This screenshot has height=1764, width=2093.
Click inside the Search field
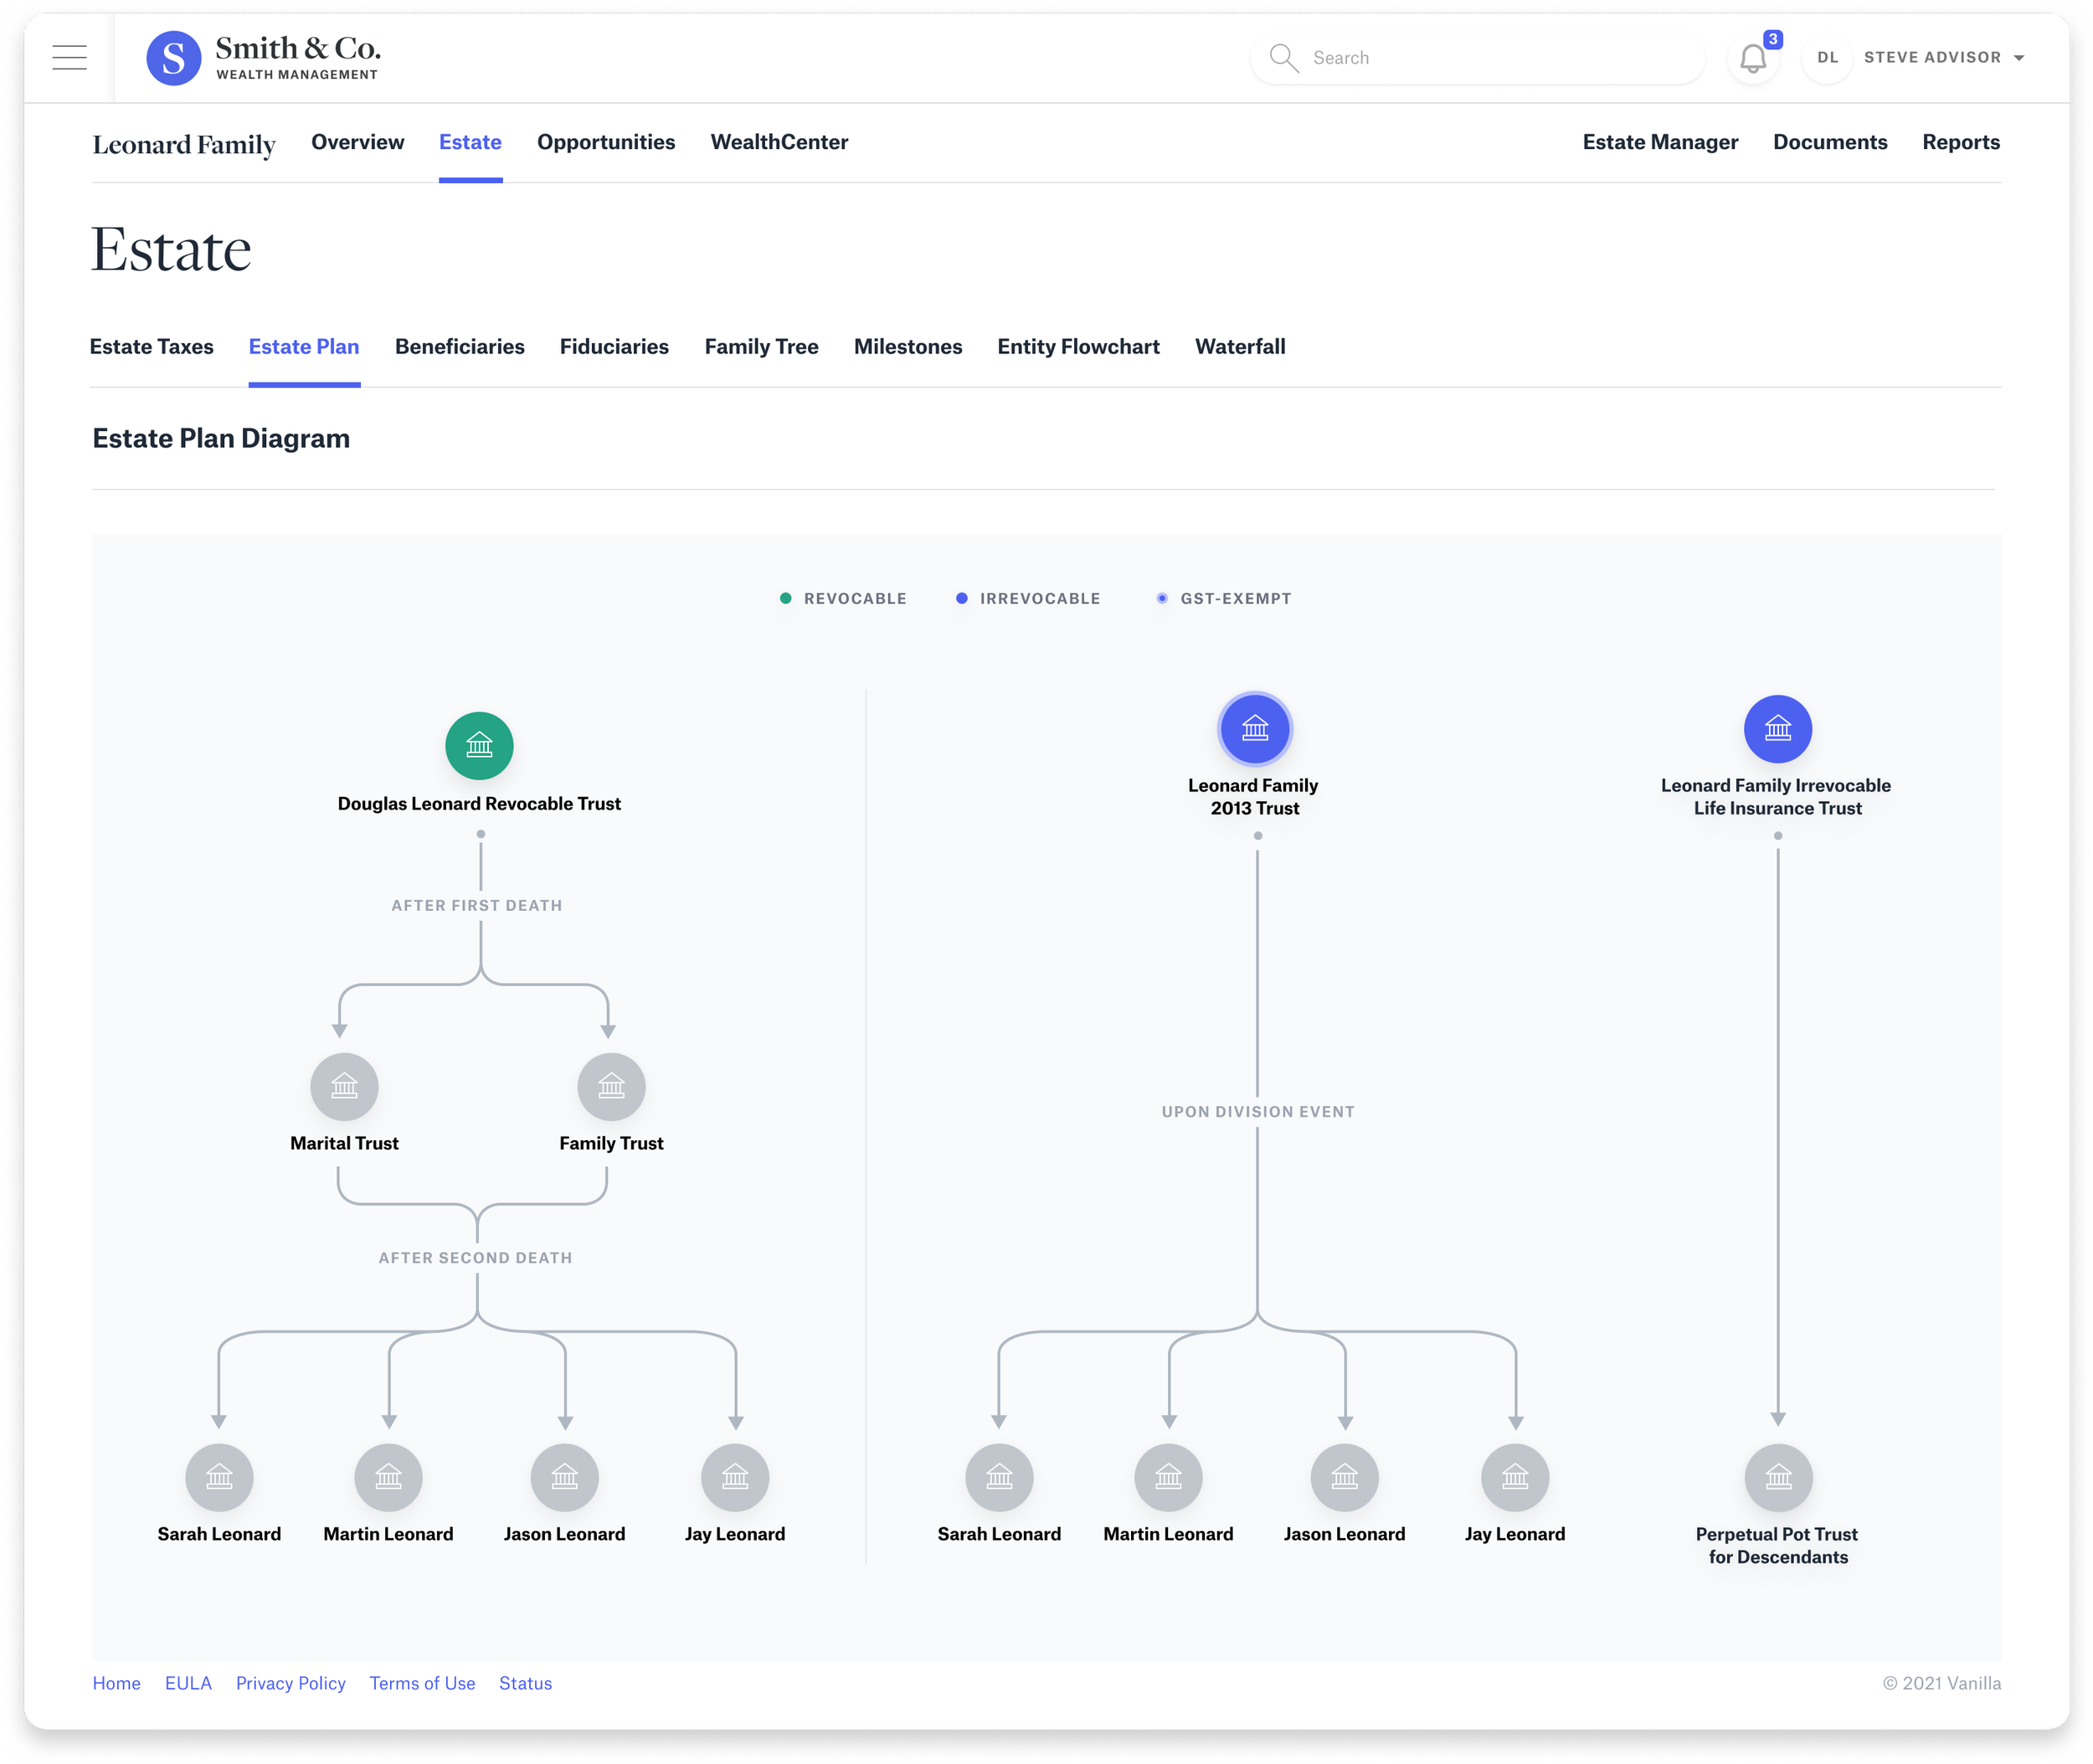pos(1450,57)
